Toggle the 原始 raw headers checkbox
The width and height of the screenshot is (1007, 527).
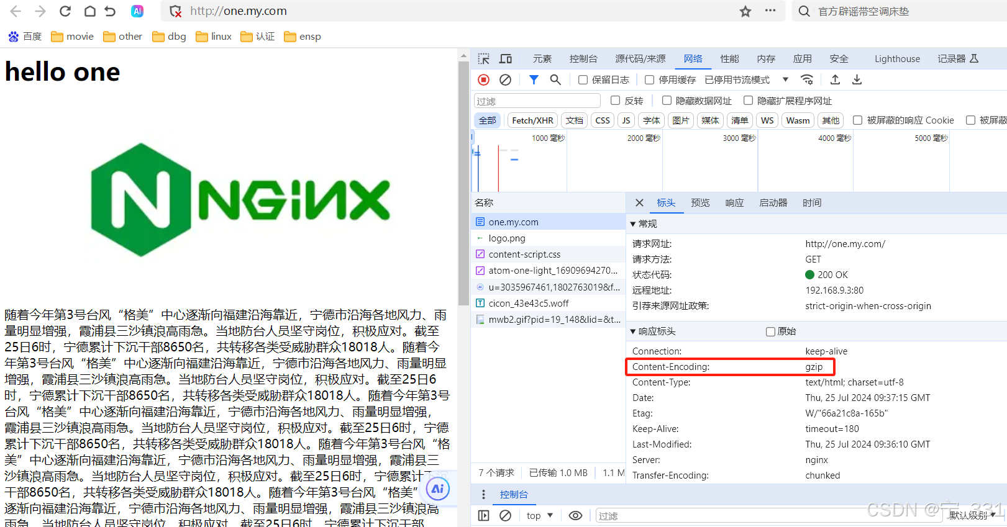coord(770,331)
